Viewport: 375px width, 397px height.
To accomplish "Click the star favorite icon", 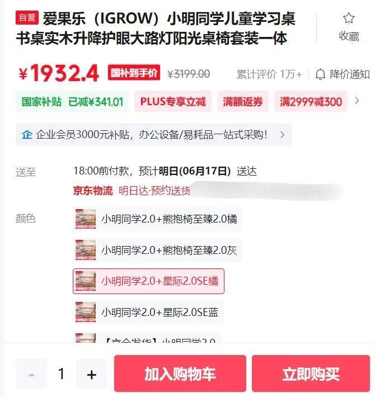I will [x=349, y=18].
